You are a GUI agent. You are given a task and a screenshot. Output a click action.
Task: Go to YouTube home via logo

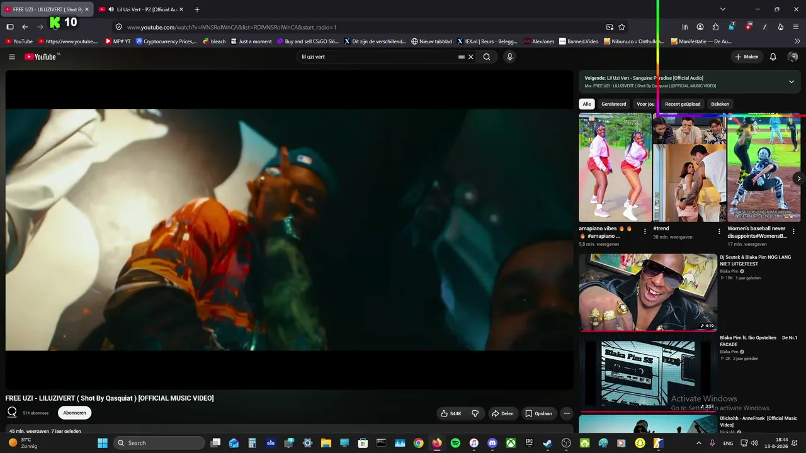42,57
